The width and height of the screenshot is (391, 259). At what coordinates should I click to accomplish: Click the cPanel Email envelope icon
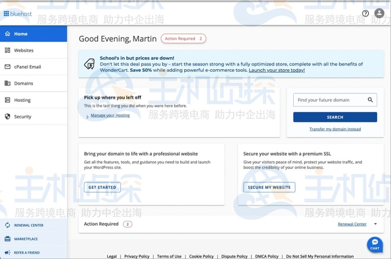click(x=7, y=67)
